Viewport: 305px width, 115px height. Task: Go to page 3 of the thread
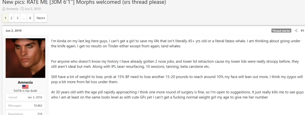[x=17, y=18]
